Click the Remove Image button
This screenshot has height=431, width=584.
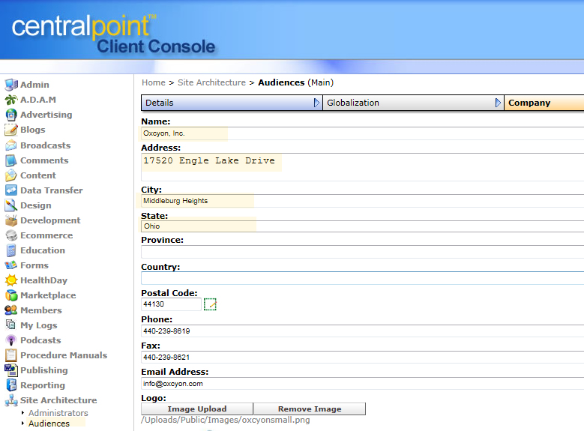tap(309, 409)
